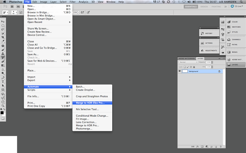Create new adjustment layer icon
The width and height of the screenshot is (246, 153).
207,146
